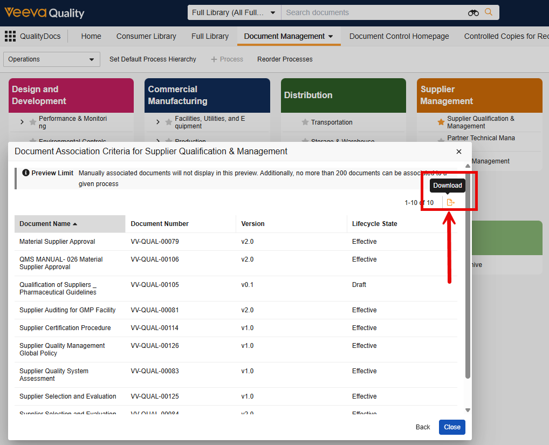Screen dimensions: 549x445
Task: Click into the Search documents field
Action: pyautogui.click(x=372, y=12)
